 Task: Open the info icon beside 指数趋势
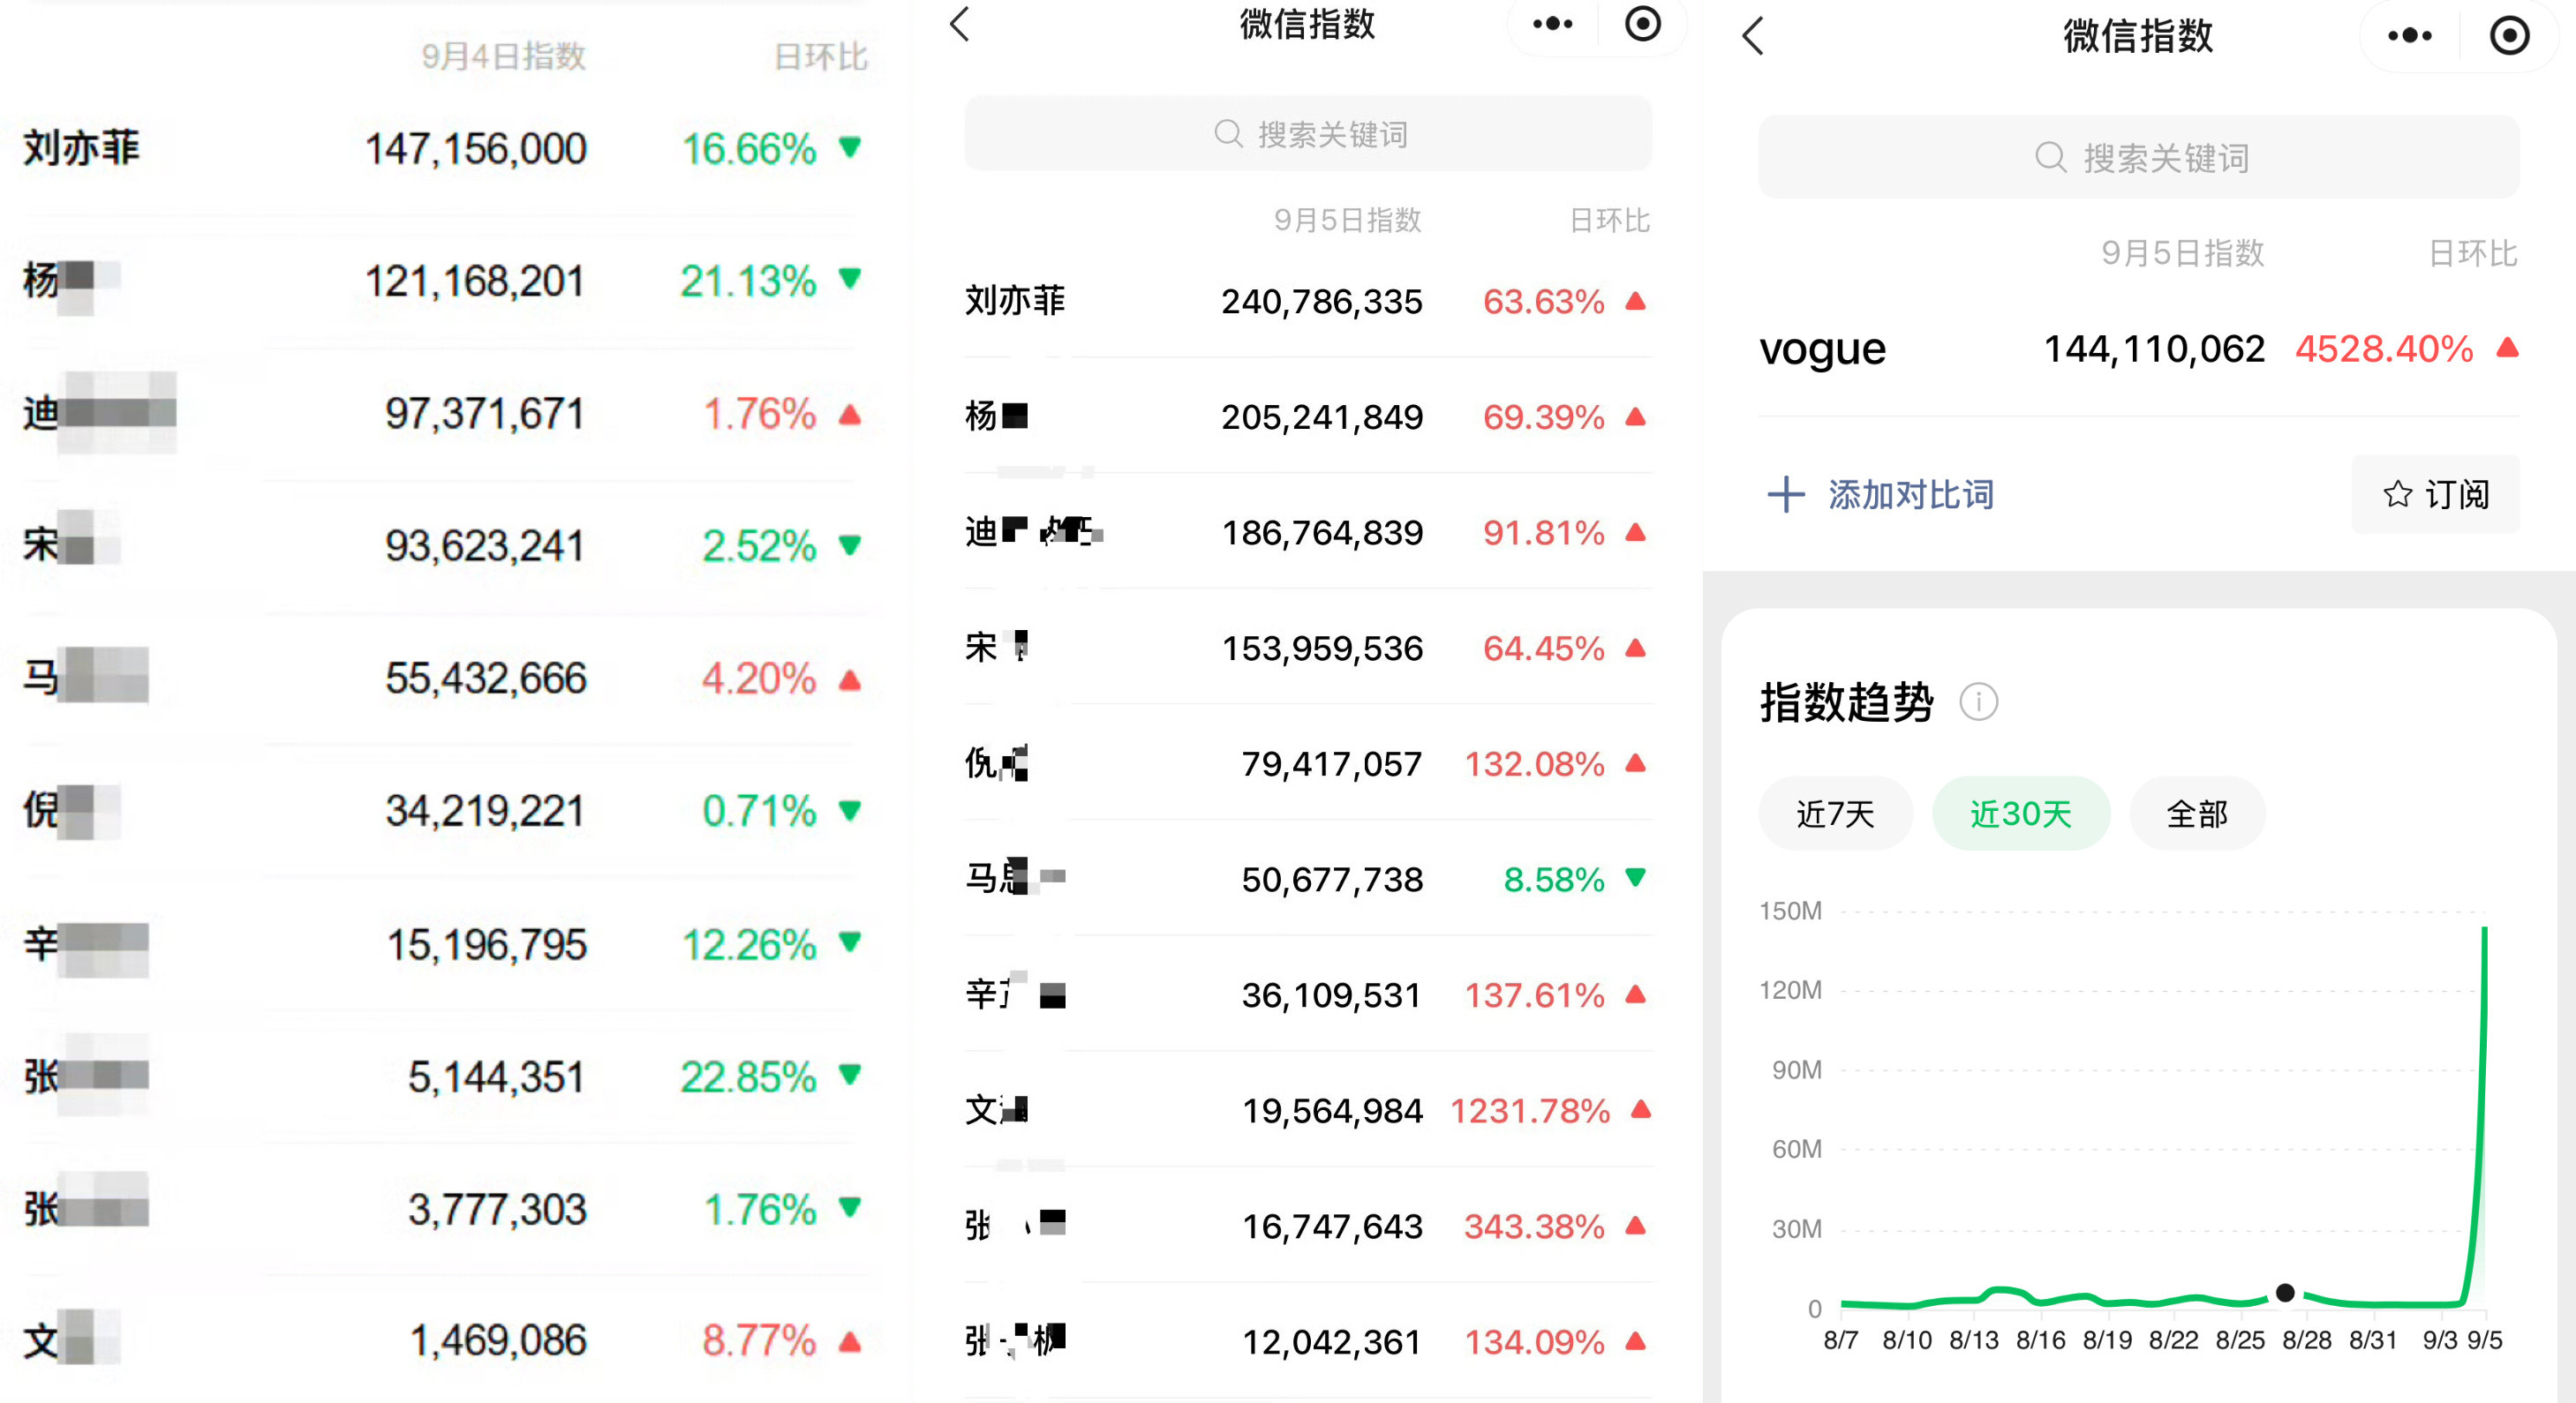point(1978,701)
